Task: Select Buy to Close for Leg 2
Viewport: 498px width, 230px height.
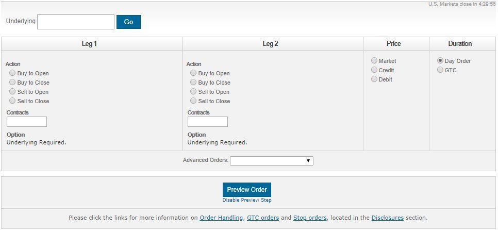Action: point(193,83)
